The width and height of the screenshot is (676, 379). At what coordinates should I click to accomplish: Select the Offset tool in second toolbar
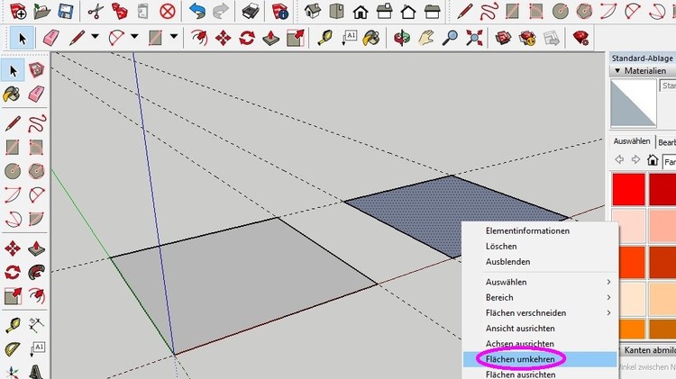click(x=199, y=38)
